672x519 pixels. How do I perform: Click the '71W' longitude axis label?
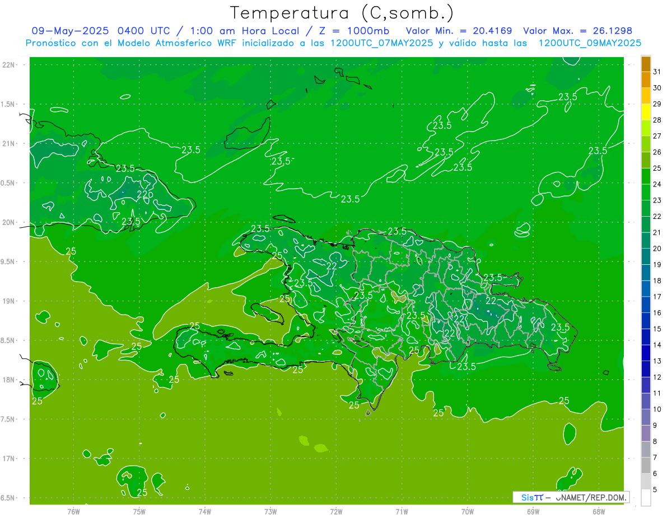402,512
